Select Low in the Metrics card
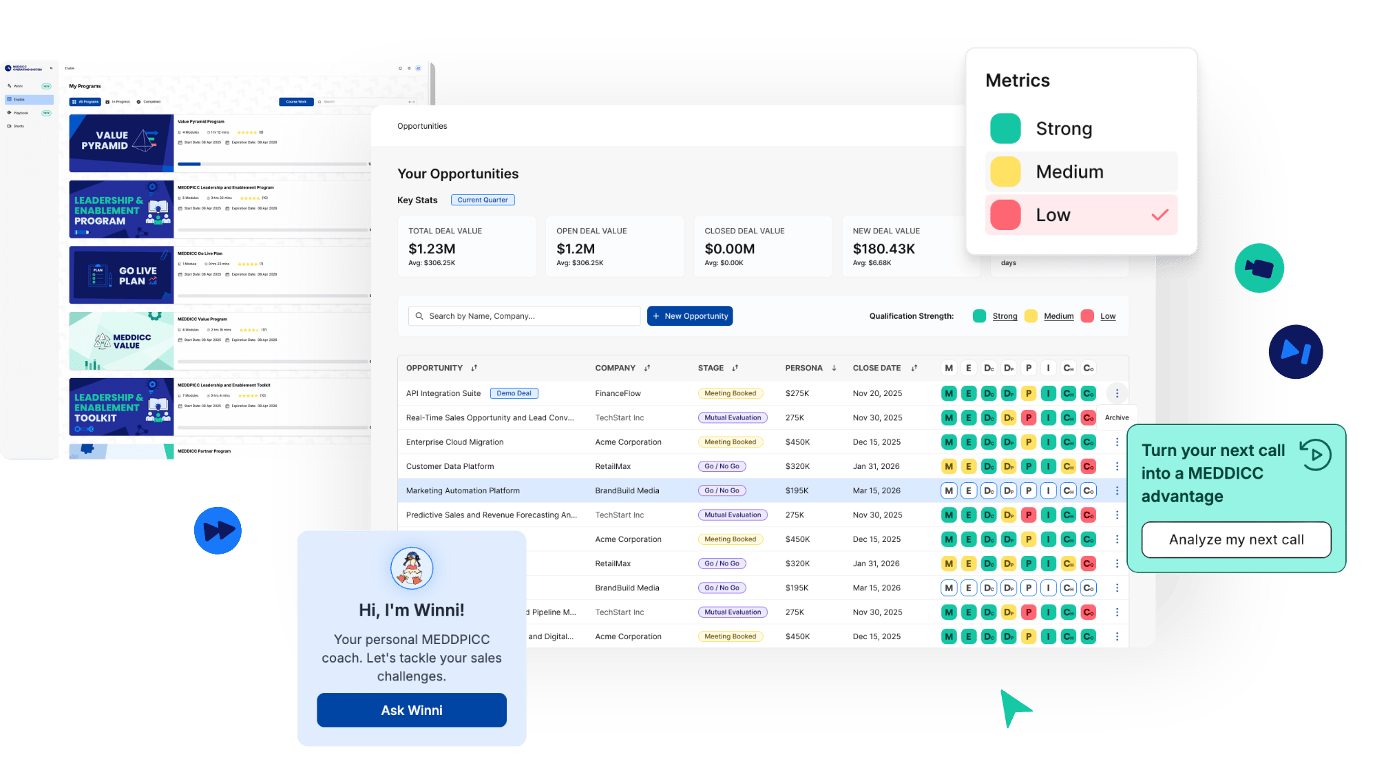The width and height of the screenshot is (1375, 768). (x=1080, y=214)
